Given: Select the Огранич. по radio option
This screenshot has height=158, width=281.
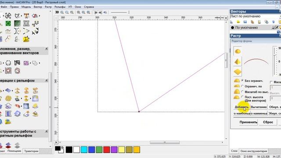Looking at the screenshot, I should pos(242,86).
